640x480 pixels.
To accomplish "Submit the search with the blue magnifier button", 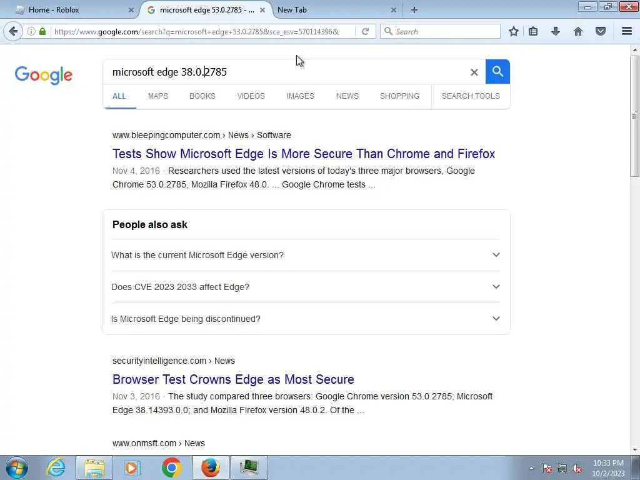I will pos(497,72).
